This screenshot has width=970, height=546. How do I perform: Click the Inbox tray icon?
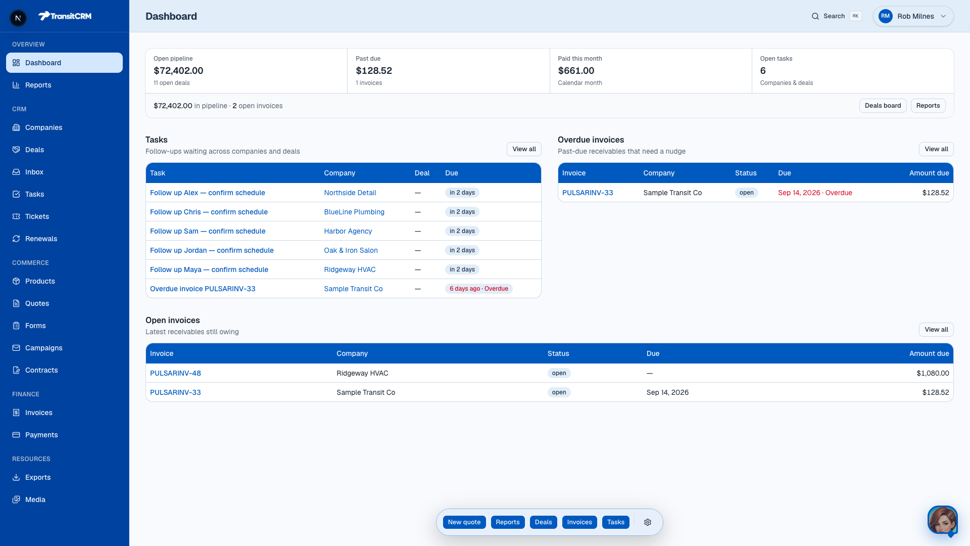point(16,172)
